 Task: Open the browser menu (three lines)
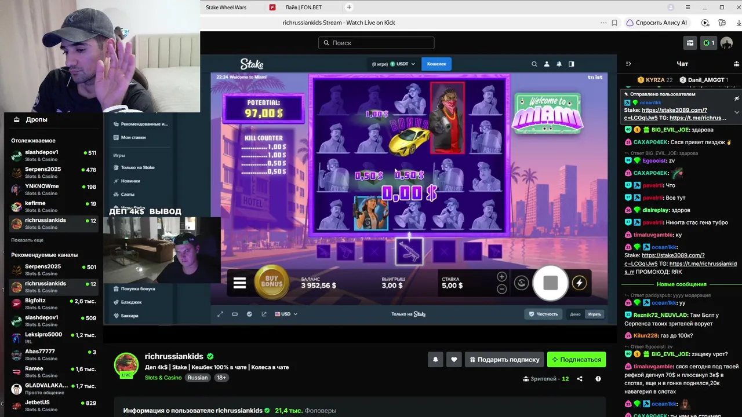[688, 8]
